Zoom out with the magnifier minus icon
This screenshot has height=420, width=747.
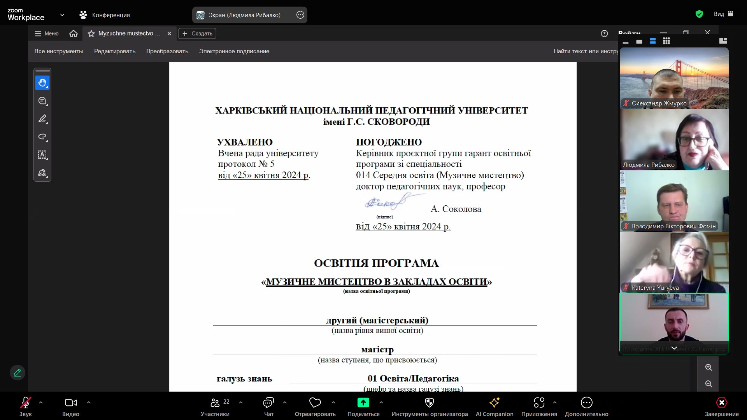point(708,384)
